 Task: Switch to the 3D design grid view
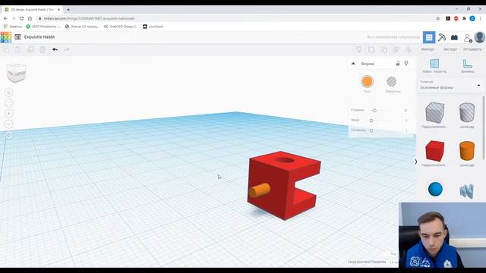pos(429,37)
